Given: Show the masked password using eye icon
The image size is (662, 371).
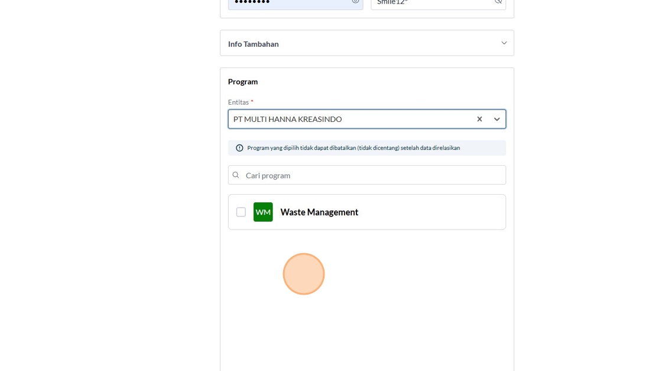Looking at the screenshot, I should point(355,2).
